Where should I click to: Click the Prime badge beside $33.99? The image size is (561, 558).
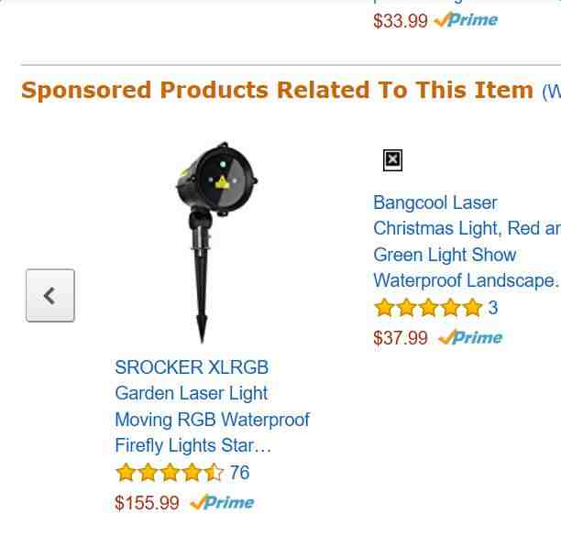click(x=466, y=19)
